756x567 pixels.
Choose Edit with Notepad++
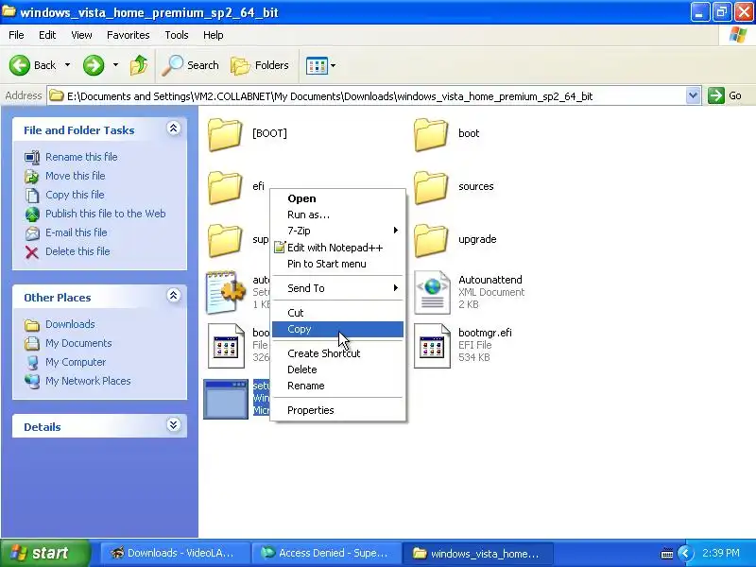pyautogui.click(x=337, y=248)
